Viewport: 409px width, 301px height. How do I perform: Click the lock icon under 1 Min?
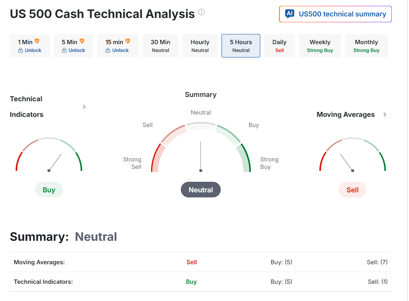[x=21, y=50]
